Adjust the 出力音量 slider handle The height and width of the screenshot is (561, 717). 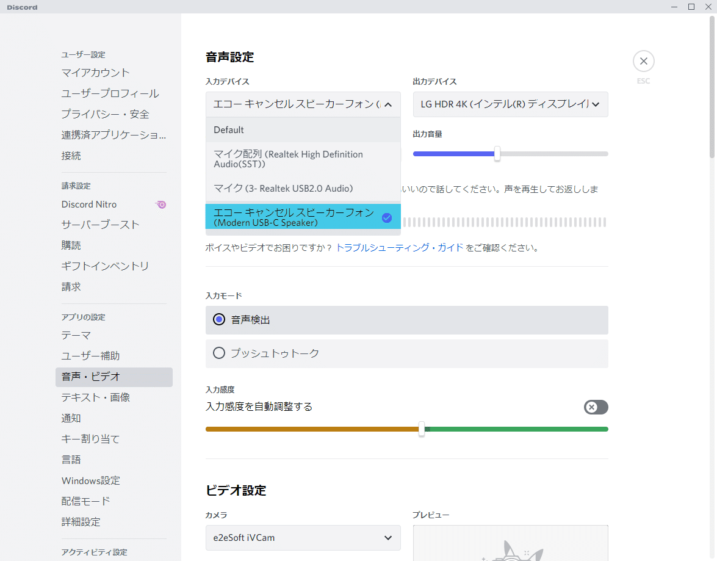(x=497, y=154)
